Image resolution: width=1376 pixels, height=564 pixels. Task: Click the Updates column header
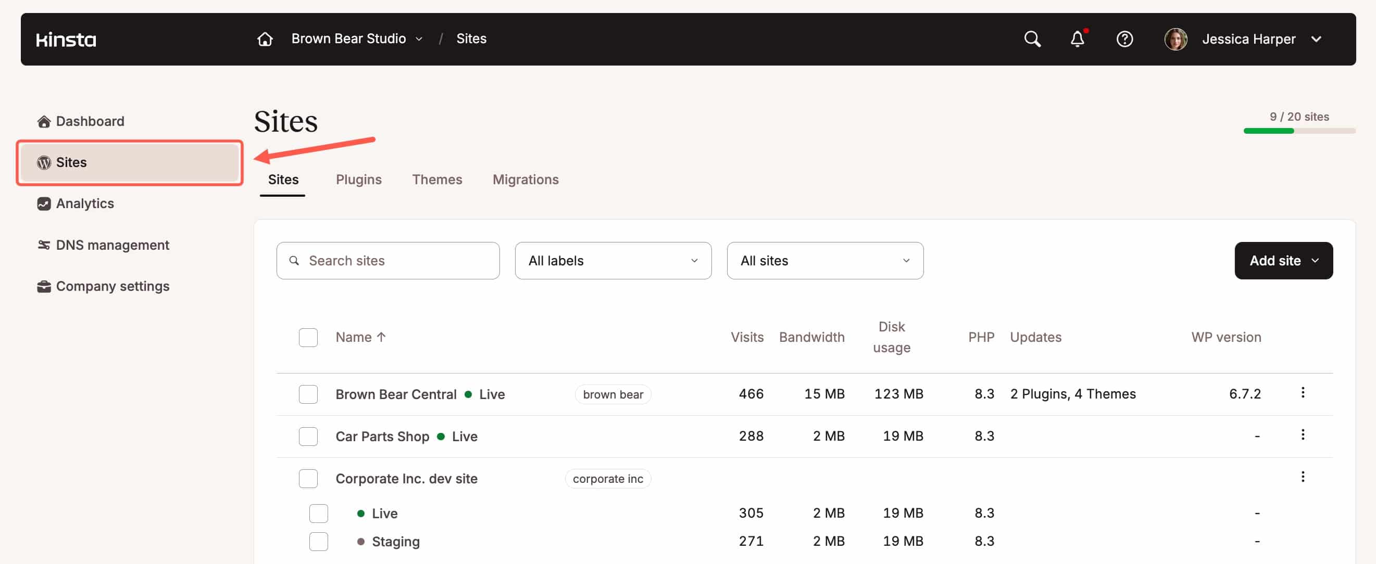1035,337
